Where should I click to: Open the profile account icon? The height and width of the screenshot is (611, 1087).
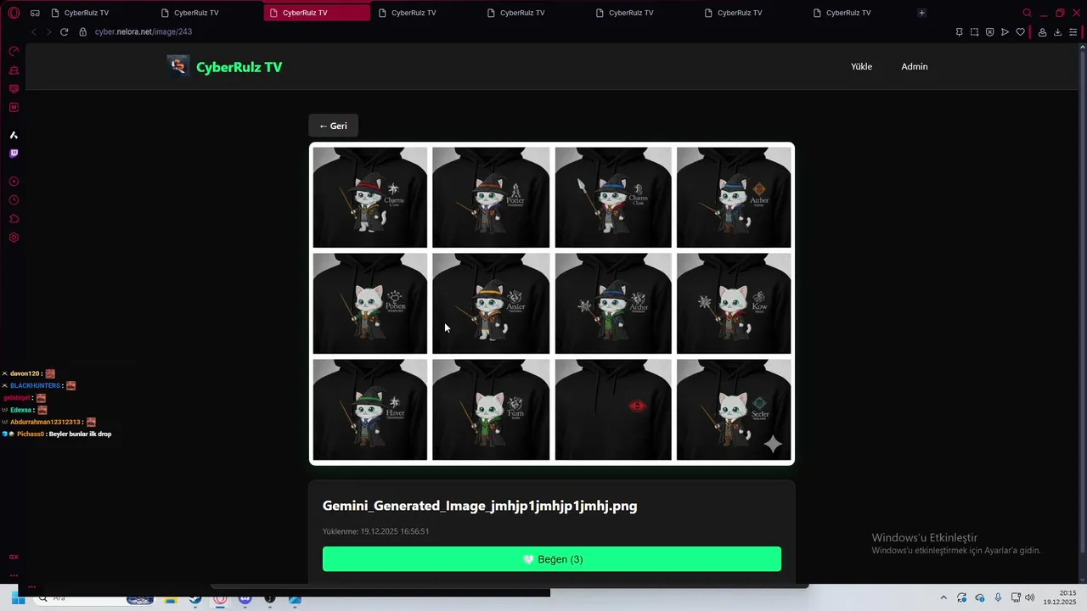pos(1043,32)
